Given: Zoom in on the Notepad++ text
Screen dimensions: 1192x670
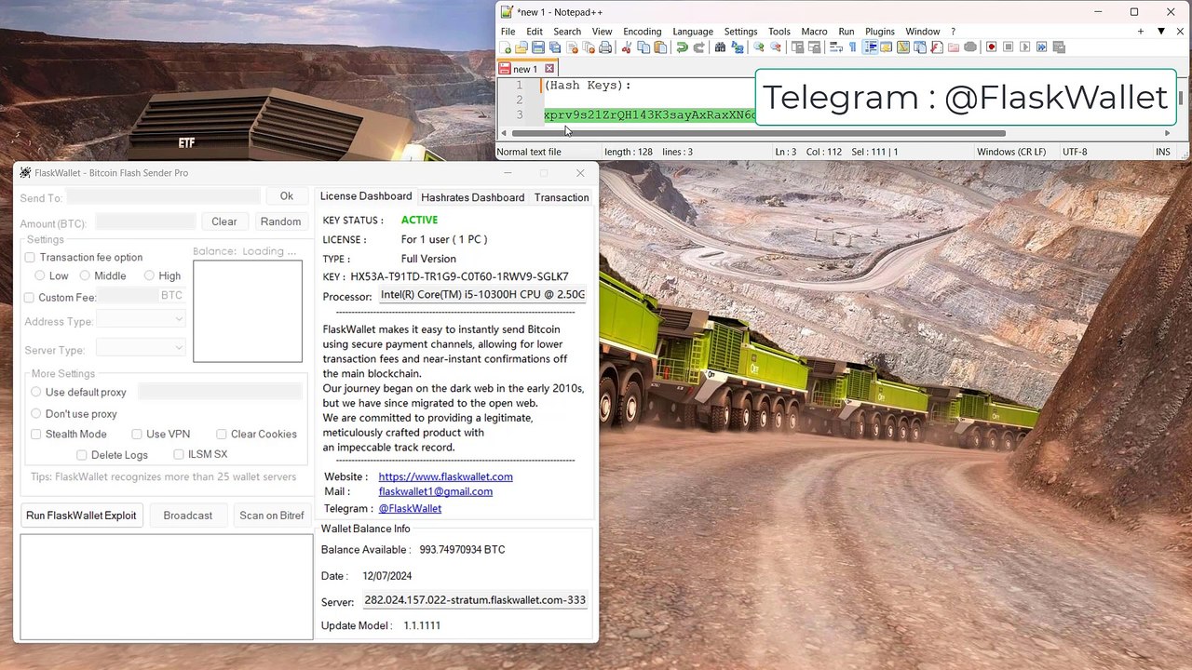Looking at the screenshot, I should (759, 47).
